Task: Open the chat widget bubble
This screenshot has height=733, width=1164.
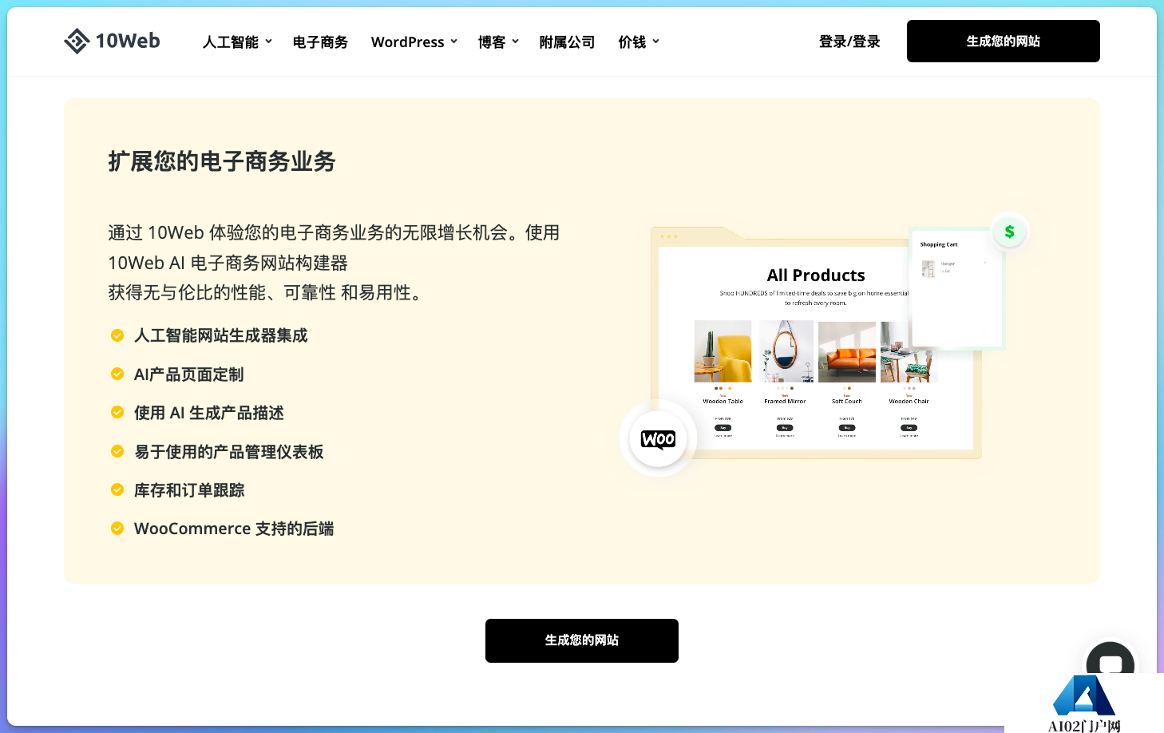Action: point(1110,661)
